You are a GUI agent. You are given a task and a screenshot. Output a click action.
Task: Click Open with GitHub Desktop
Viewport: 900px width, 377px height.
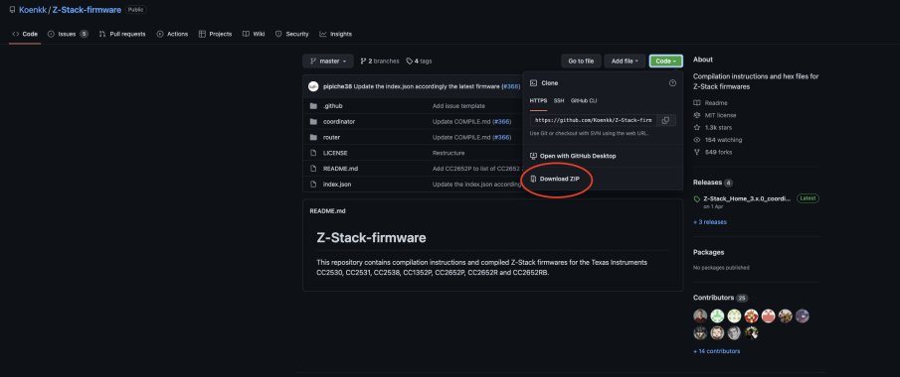tap(578, 156)
